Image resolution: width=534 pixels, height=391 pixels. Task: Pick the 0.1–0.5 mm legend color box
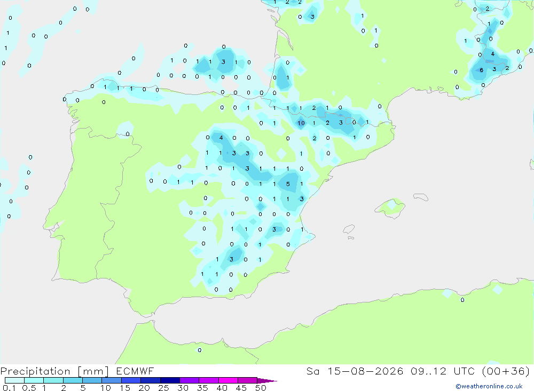point(14,380)
